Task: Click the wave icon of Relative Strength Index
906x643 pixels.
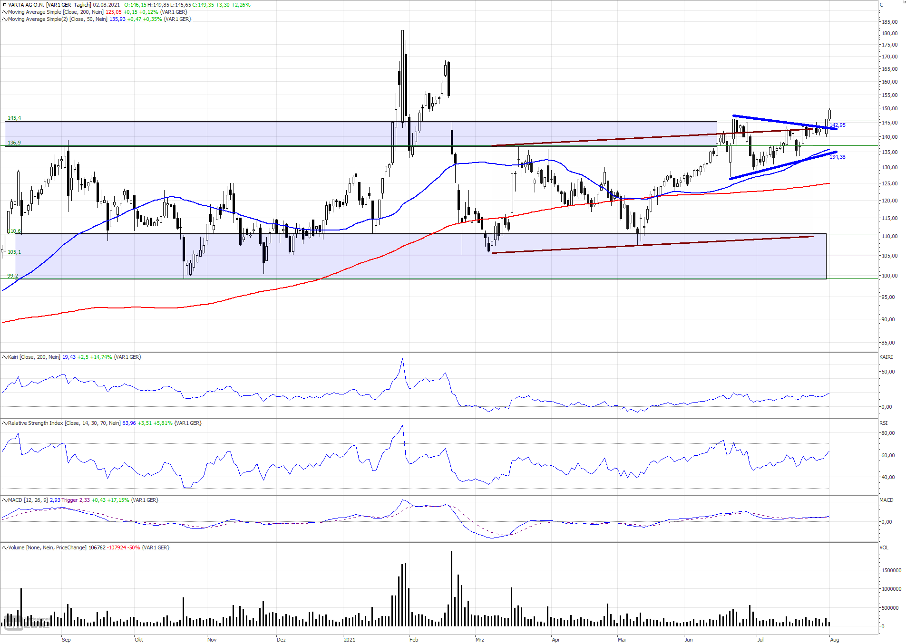Action: tap(4, 423)
